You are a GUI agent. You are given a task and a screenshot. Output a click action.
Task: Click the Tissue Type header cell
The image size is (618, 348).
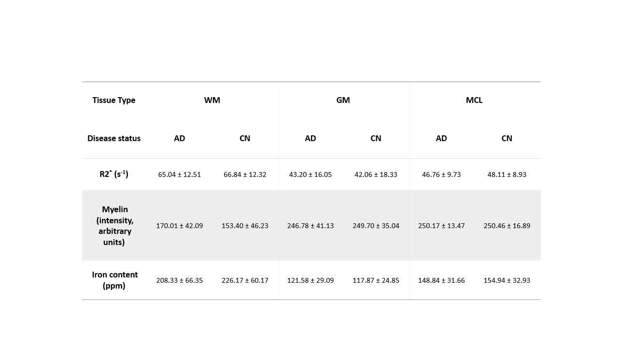click(114, 101)
